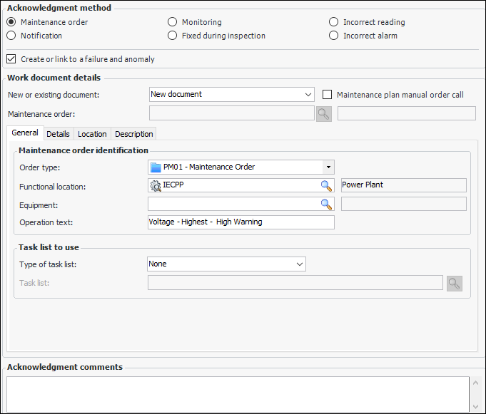Expand the Order type dropdown arrow

click(x=328, y=167)
